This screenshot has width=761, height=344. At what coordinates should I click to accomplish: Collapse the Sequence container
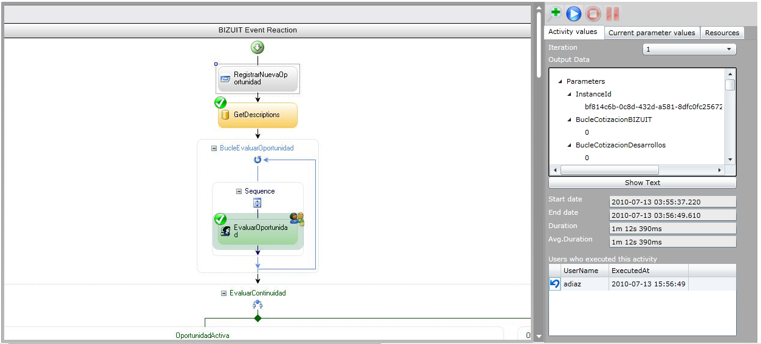[239, 191]
